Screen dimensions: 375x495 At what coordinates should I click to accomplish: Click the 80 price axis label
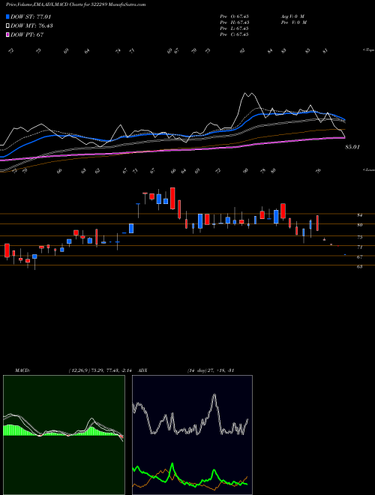point(359,225)
